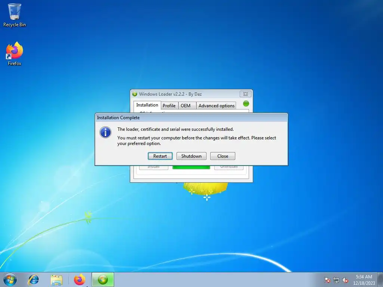Open Windows Explorer from the taskbar
The image size is (383, 287).
(56, 280)
